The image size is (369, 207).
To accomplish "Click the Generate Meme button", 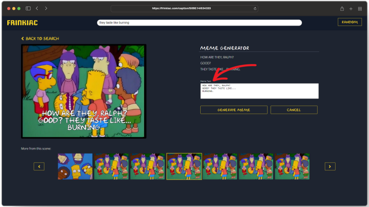I will 234,110.
